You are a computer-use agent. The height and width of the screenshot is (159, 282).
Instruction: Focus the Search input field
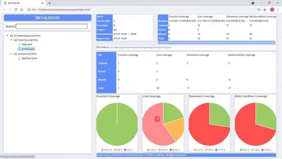[52, 26]
